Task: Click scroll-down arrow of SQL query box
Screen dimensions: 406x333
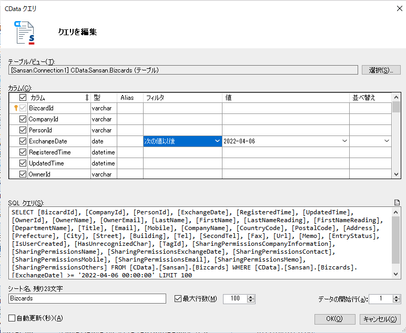Action: (x=395, y=274)
